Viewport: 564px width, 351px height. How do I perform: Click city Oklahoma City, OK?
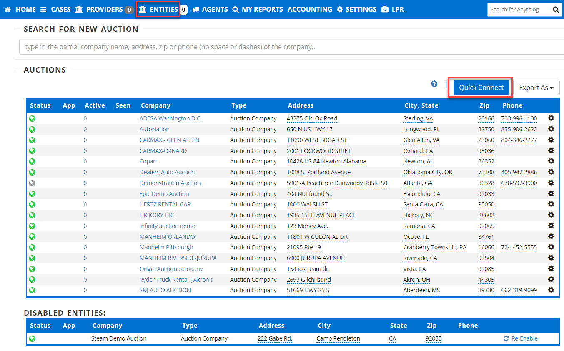[x=428, y=172]
